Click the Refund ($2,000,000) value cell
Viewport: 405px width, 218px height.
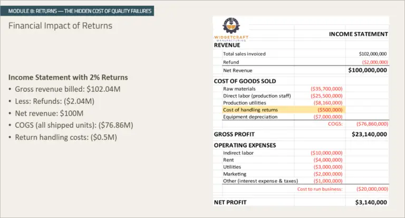click(x=373, y=62)
